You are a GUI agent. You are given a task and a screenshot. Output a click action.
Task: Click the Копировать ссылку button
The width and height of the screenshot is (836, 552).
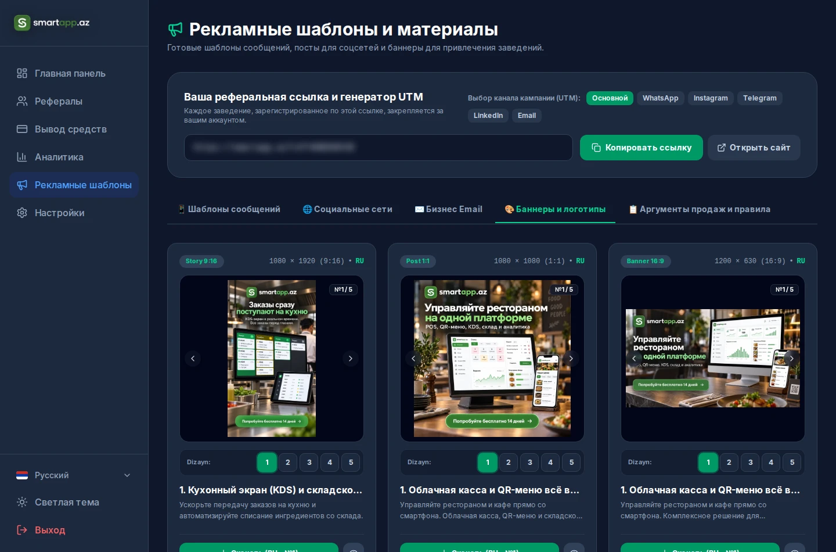point(642,148)
